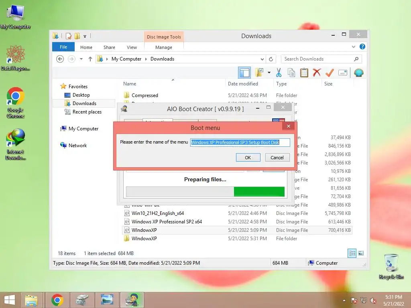Click the muted volume icon in system tray
This screenshot has height=308, width=411.
tap(373, 300)
